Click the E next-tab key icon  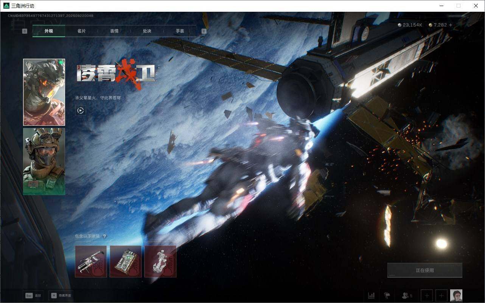tap(204, 31)
